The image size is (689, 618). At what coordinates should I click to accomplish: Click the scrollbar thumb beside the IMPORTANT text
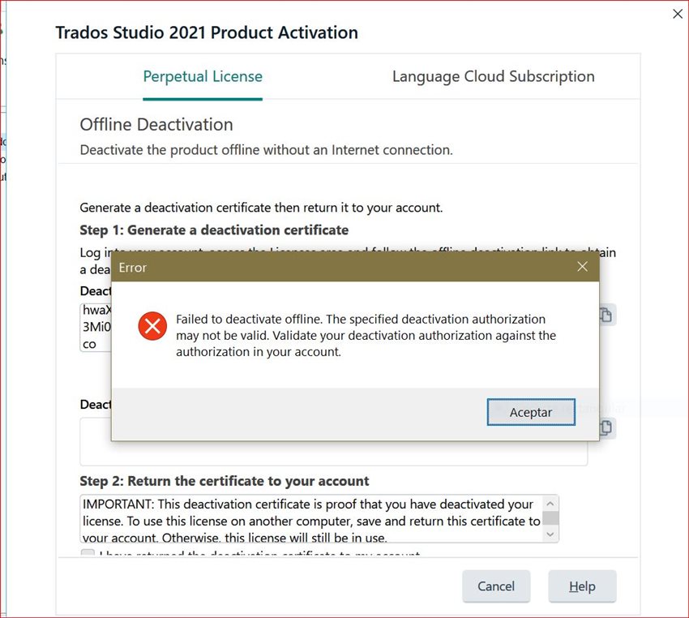[x=550, y=518]
